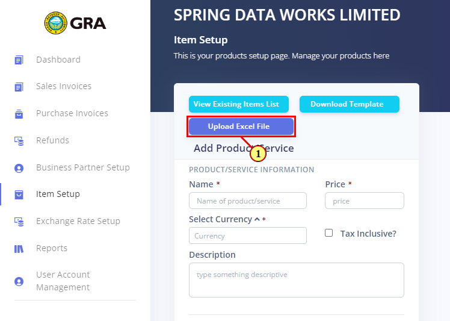Click Upload Excel File button
The height and width of the screenshot is (321, 450).
(241, 126)
